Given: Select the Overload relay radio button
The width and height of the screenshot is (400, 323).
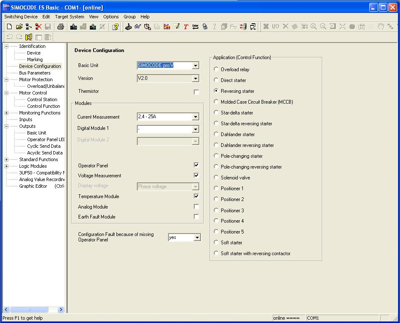Looking at the screenshot, I should click(x=216, y=69).
